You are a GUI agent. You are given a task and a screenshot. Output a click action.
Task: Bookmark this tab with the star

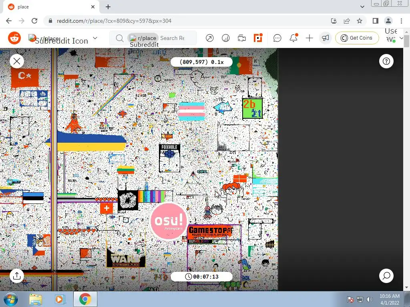(360, 21)
